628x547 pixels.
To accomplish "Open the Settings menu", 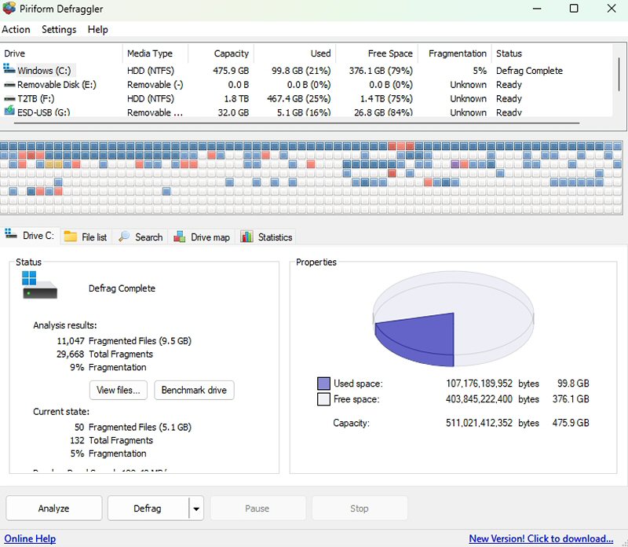I will [59, 29].
